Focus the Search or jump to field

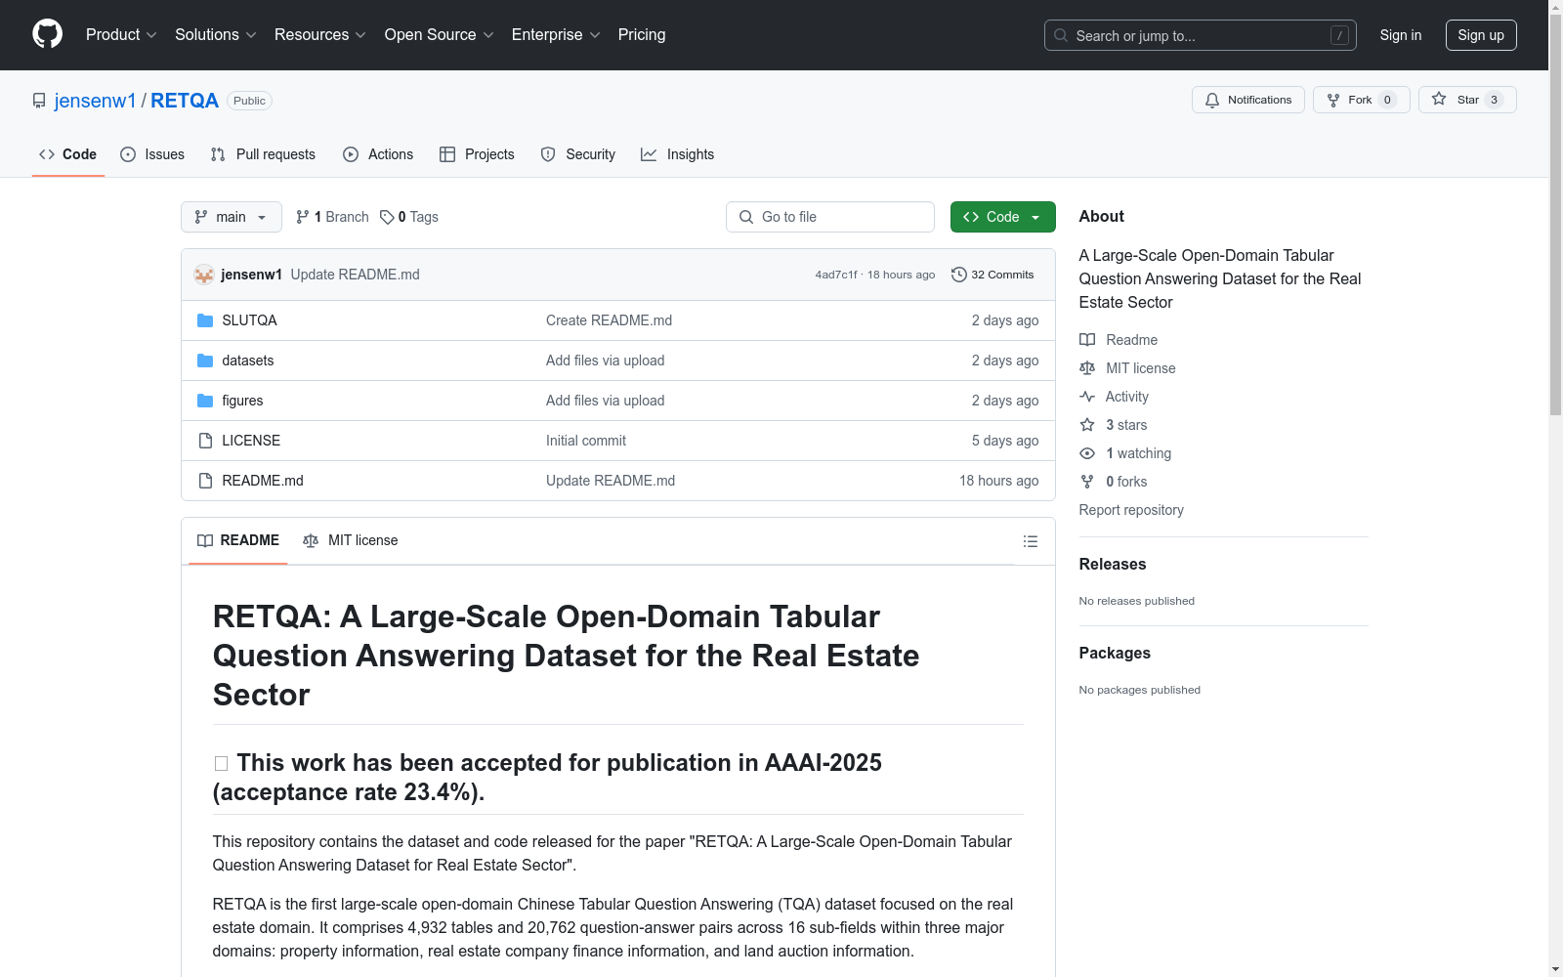[1200, 35]
